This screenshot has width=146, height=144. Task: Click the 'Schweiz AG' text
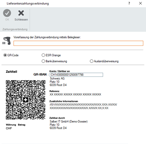click(x=57, y=79)
